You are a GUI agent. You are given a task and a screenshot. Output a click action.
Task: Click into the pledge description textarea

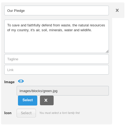coord(57,36)
